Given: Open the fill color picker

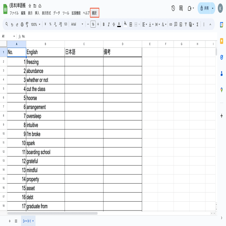Looking at the screenshot, I should click(125, 24).
